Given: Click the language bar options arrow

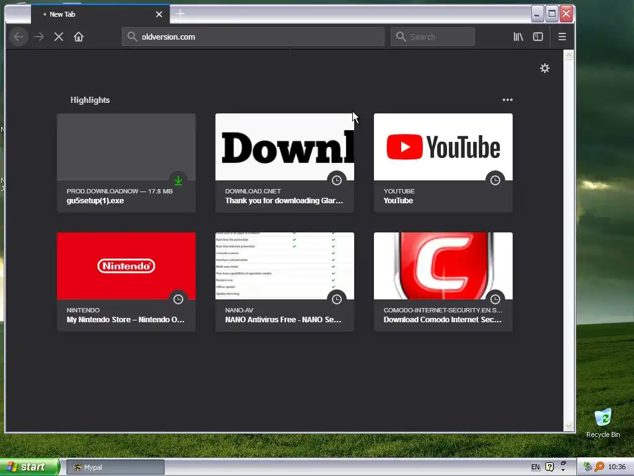Looking at the screenshot, I should [563, 470].
